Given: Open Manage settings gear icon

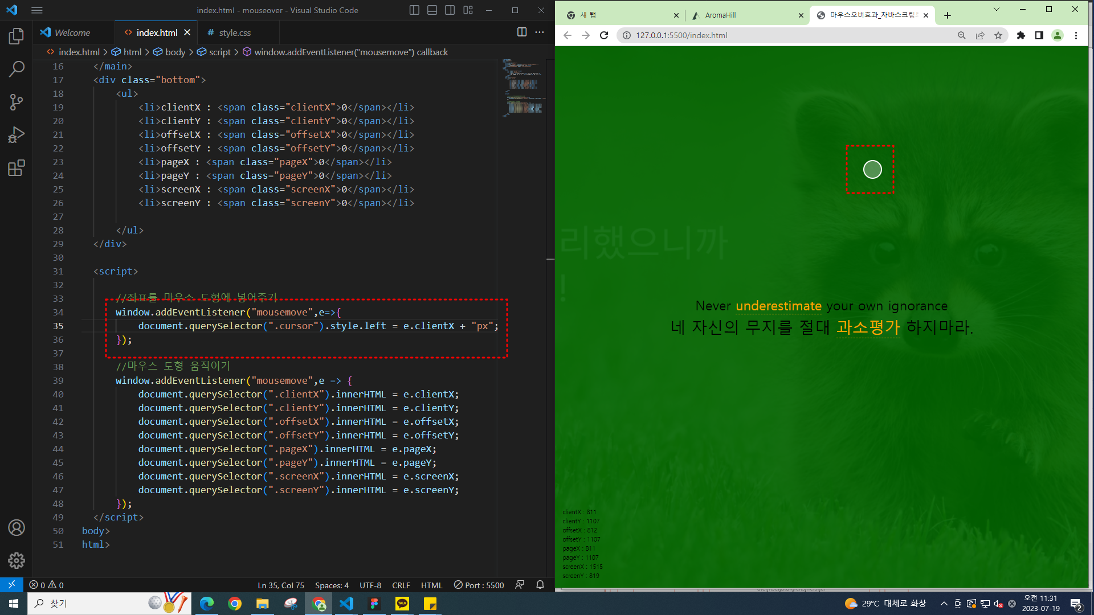Looking at the screenshot, I should click(16, 560).
